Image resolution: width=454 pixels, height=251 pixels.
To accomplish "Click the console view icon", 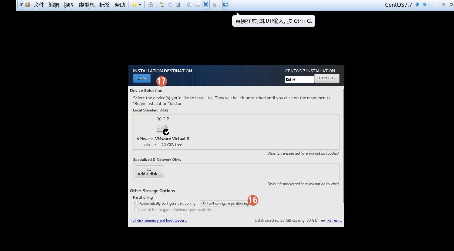I will (x=226, y=5).
